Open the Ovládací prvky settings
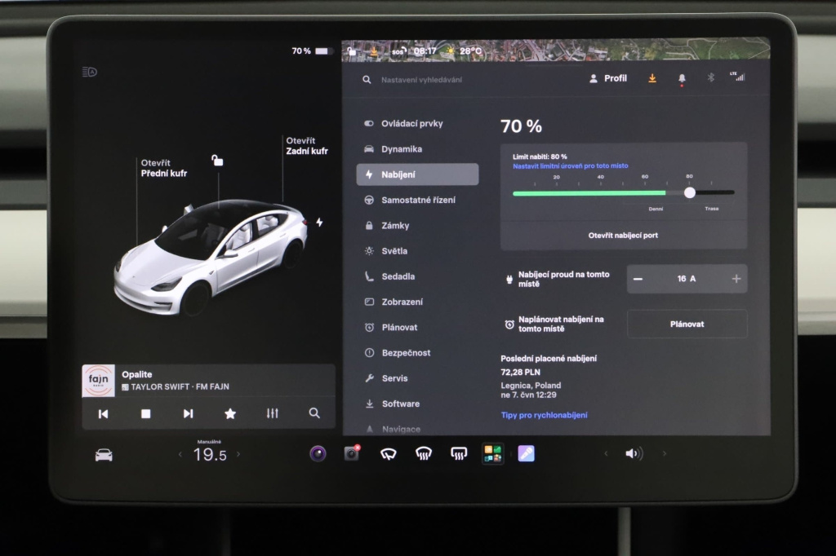The height and width of the screenshot is (556, 836). [412, 124]
